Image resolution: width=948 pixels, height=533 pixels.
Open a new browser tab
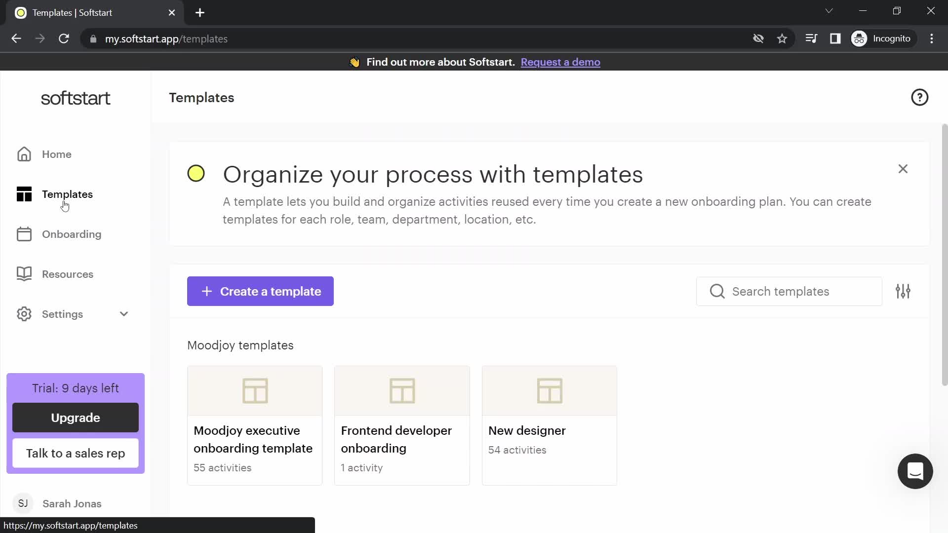pyautogui.click(x=200, y=13)
